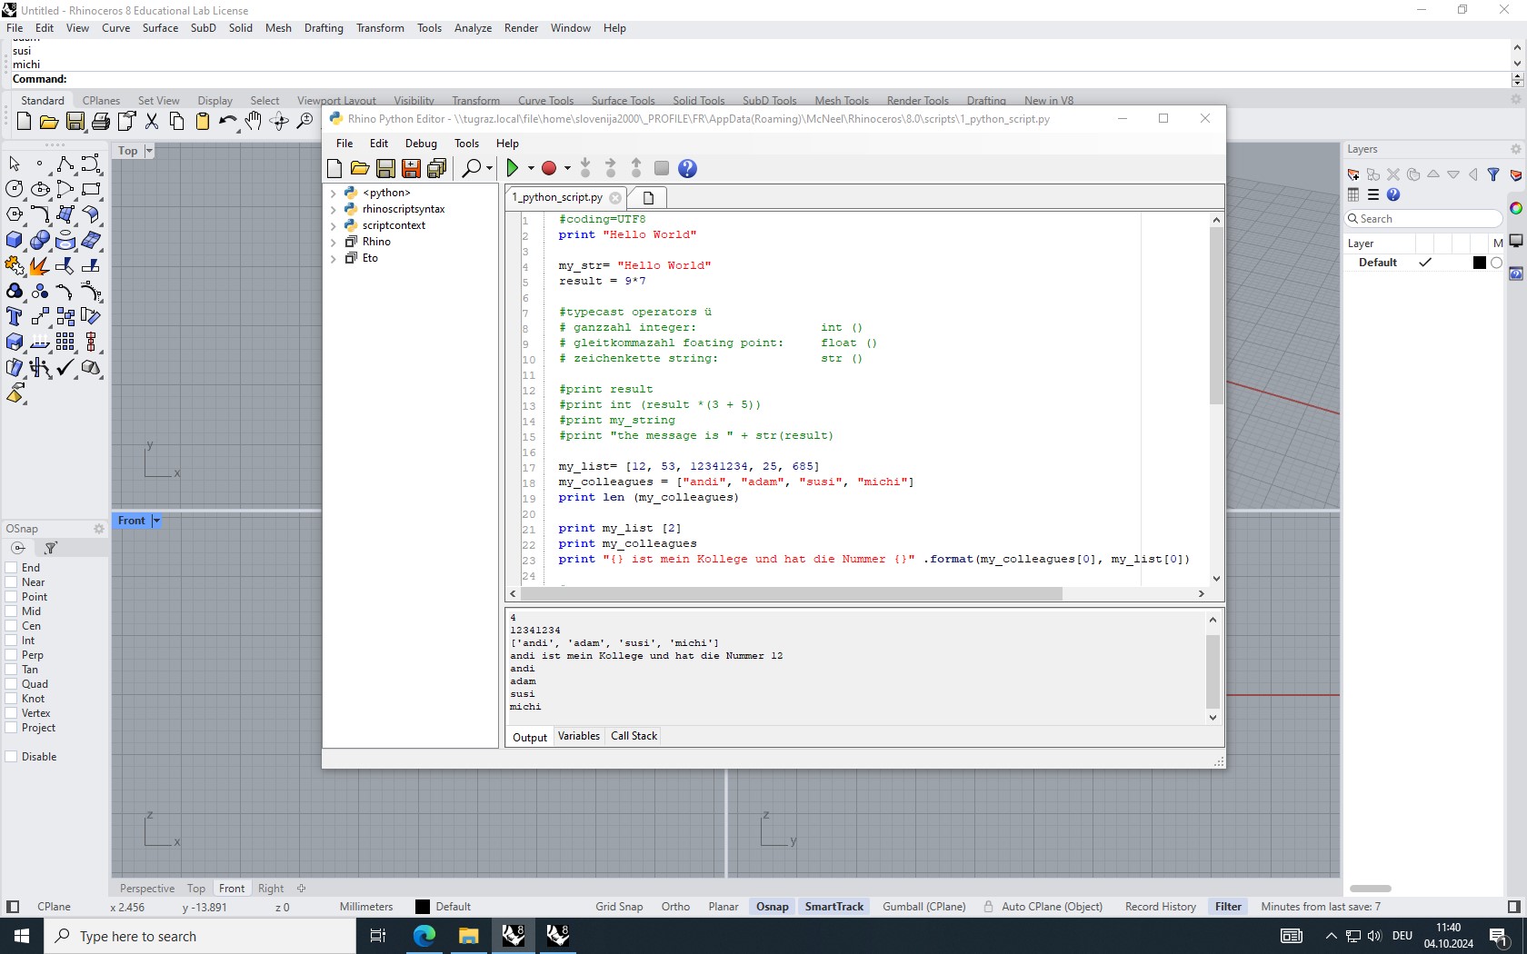Viewport: 1527px width, 954px height.
Task: Click the layer Search field
Action: 1422,218
